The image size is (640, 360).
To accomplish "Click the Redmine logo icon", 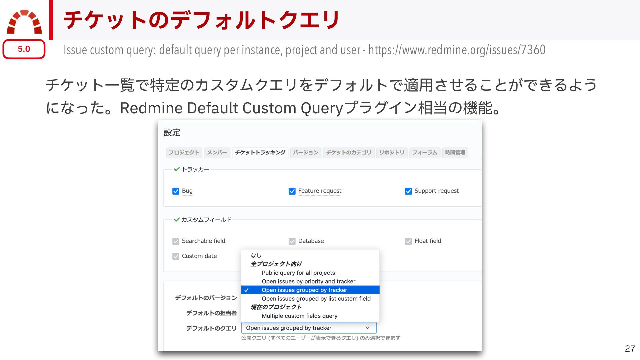I will pyautogui.click(x=24, y=22).
